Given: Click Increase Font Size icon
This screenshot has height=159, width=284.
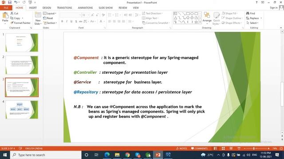Looking at the screenshot, I should [93, 15].
